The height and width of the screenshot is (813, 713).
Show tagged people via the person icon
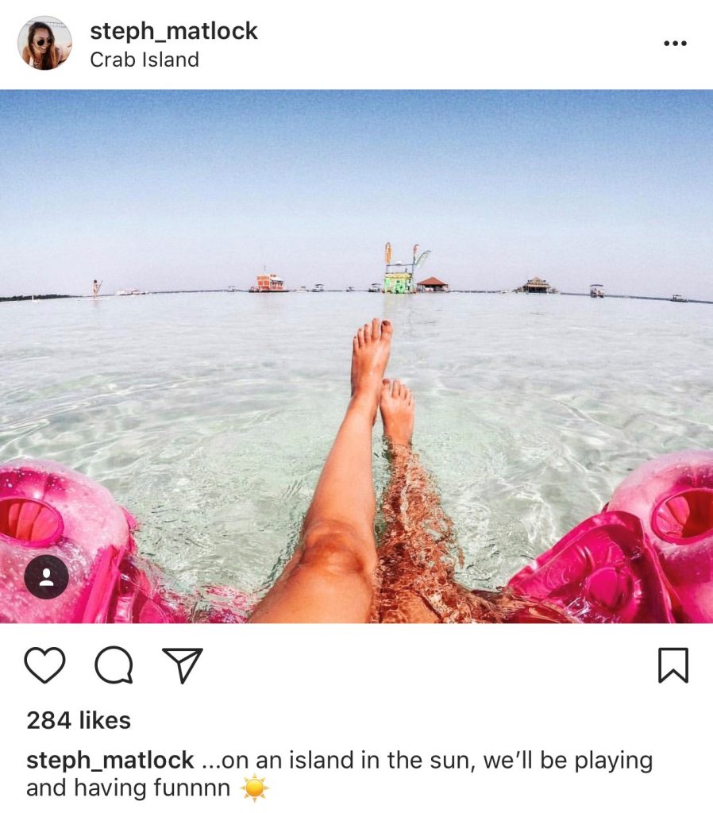coord(47,577)
